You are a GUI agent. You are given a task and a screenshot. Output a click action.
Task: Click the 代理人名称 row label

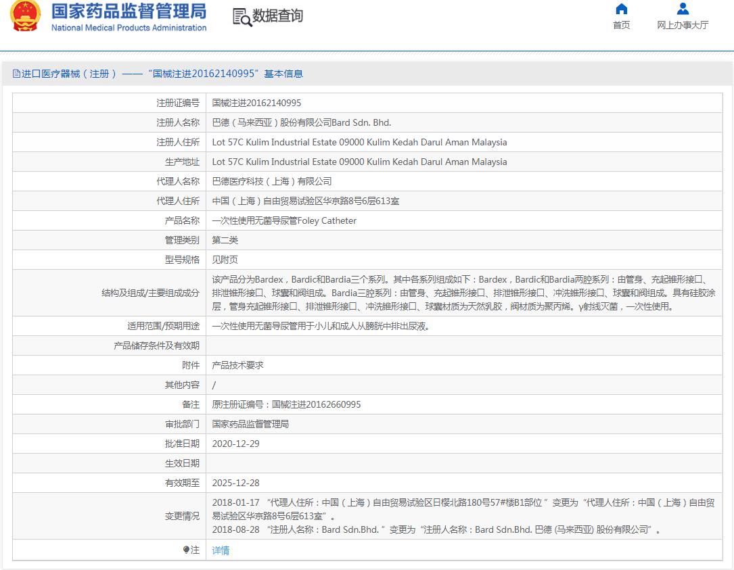[178, 182]
